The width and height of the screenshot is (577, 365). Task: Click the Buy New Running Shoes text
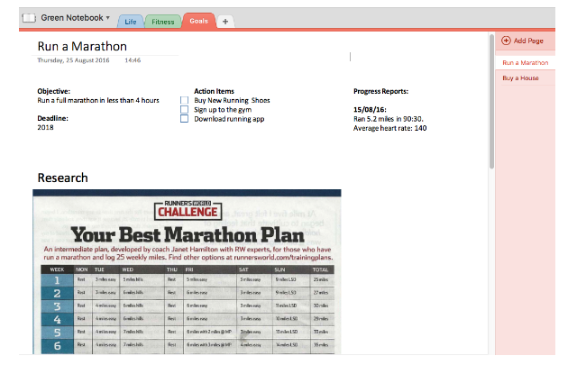[x=232, y=100]
